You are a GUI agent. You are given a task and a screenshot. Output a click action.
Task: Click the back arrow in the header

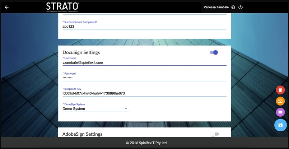(x=6, y=7)
